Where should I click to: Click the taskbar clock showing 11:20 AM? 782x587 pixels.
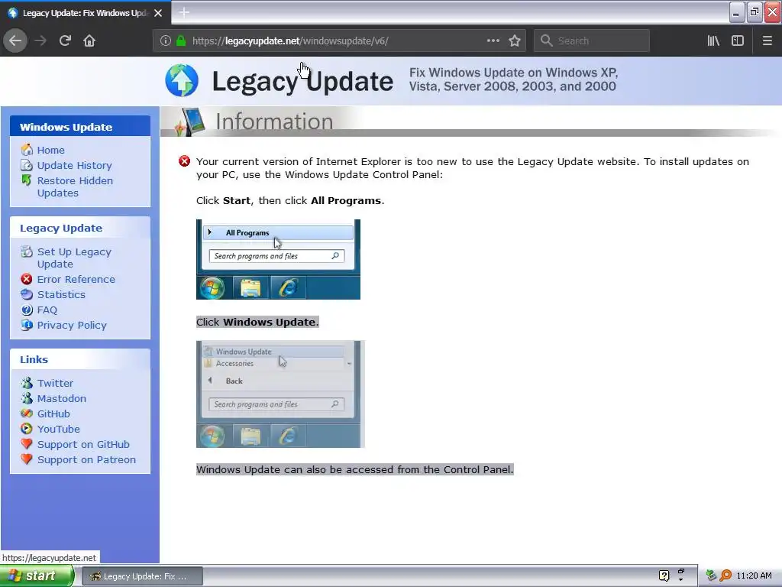754,576
